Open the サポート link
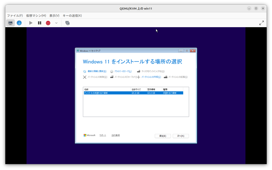This screenshot has width=272, height=170. 103,135
